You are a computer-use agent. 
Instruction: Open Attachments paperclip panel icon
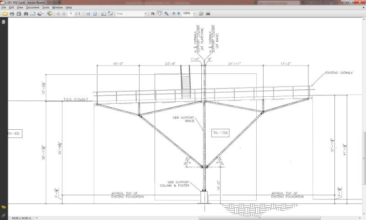(4, 215)
